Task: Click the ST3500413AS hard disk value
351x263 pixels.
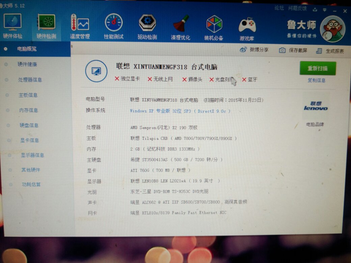Action: tap(177, 160)
